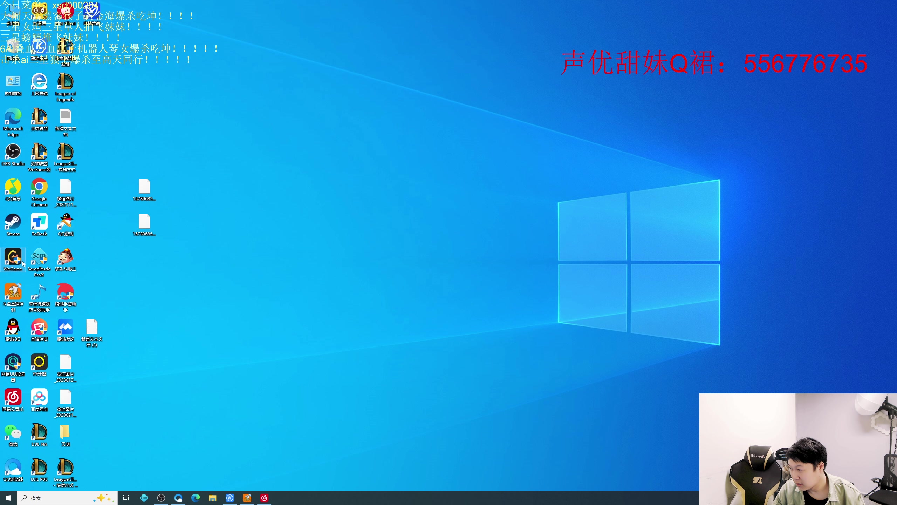Open Task View from the taskbar
The image size is (897, 505).
(126, 498)
